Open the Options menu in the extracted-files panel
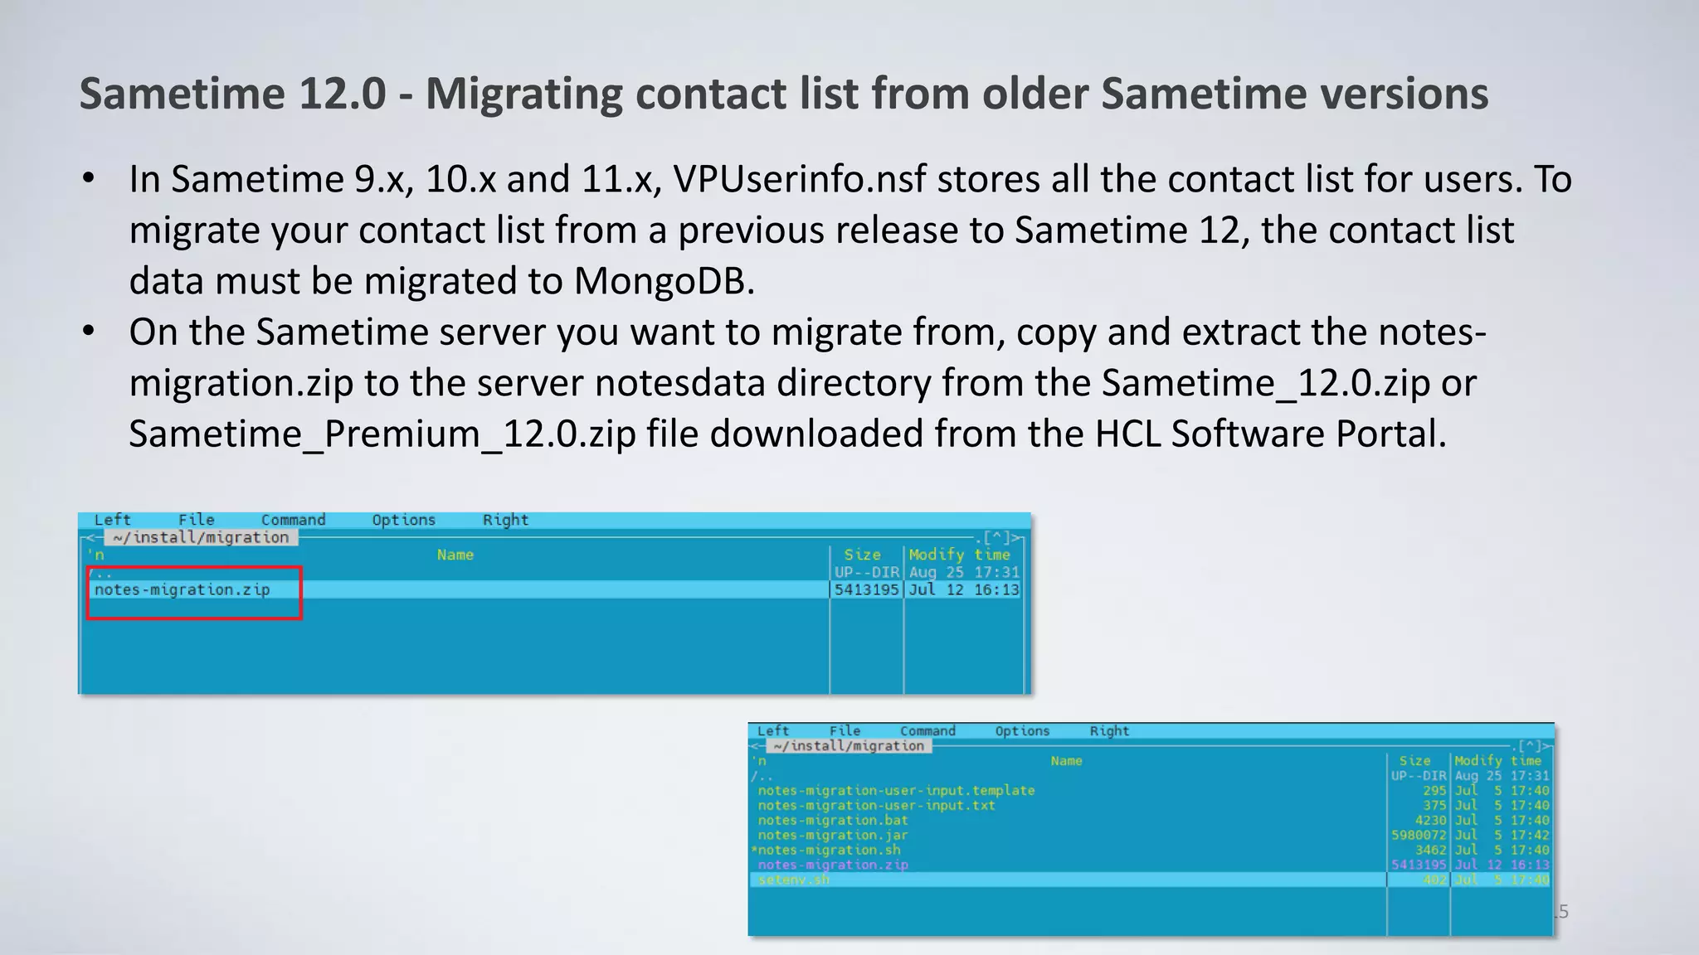Screen dimensions: 1699x955 [x=1023, y=730]
